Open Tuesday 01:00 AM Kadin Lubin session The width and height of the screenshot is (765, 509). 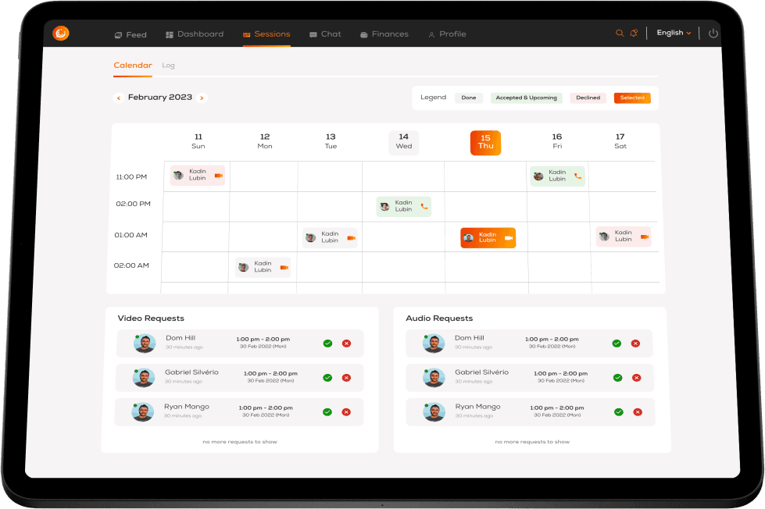coord(330,237)
